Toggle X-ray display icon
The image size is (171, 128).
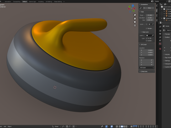[117, 127]
